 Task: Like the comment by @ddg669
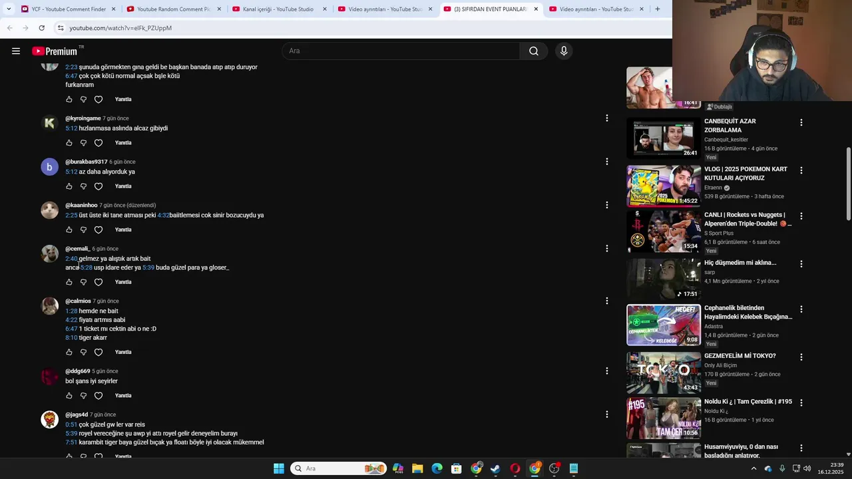tap(69, 396)
